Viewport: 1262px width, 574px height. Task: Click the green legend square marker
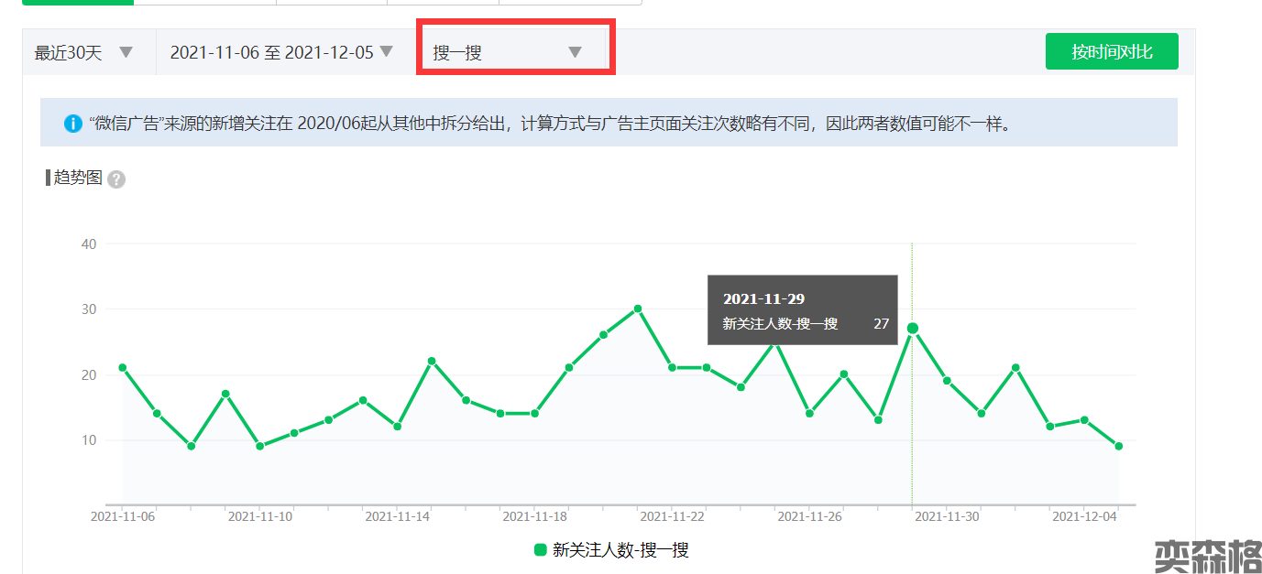point(541,550)
